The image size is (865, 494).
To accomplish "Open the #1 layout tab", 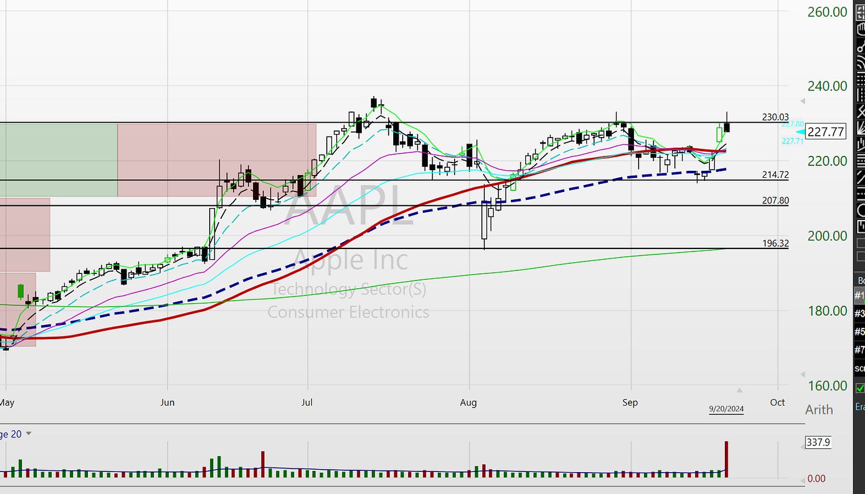I will click(x=860, y=295).
